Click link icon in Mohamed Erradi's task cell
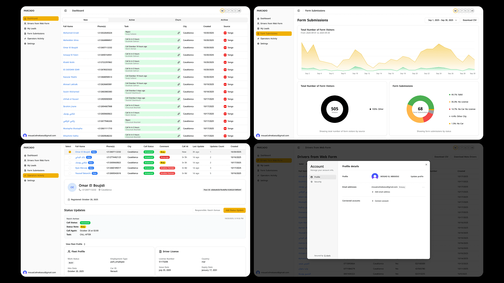This screenshot has width=504, height=283. 179,33
